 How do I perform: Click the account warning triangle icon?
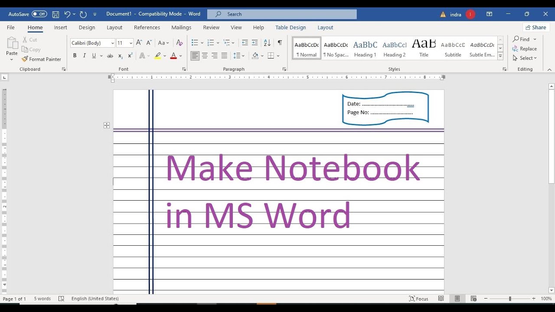(x=443, y=14)
